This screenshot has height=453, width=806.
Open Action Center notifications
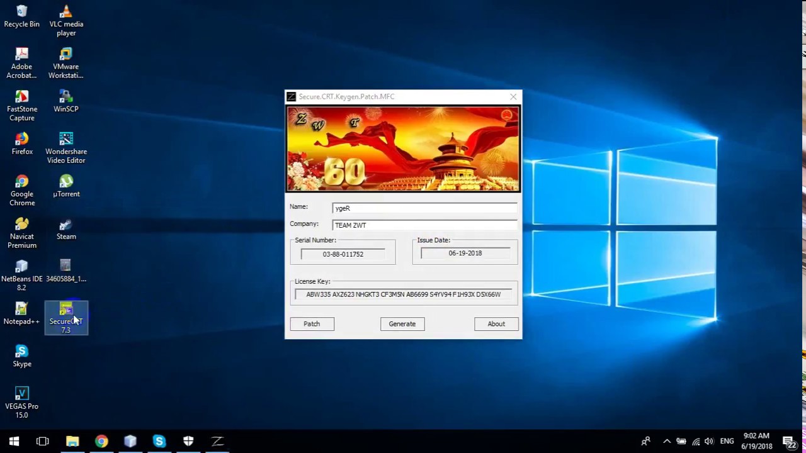coord(789,442)
